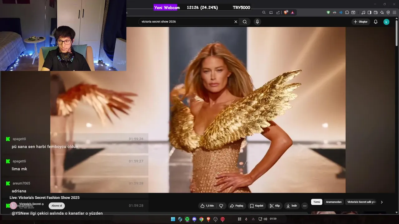Viewport: 399px width, 224px height.
Task: Click chat username areum7065
Action: coord(22,183)
